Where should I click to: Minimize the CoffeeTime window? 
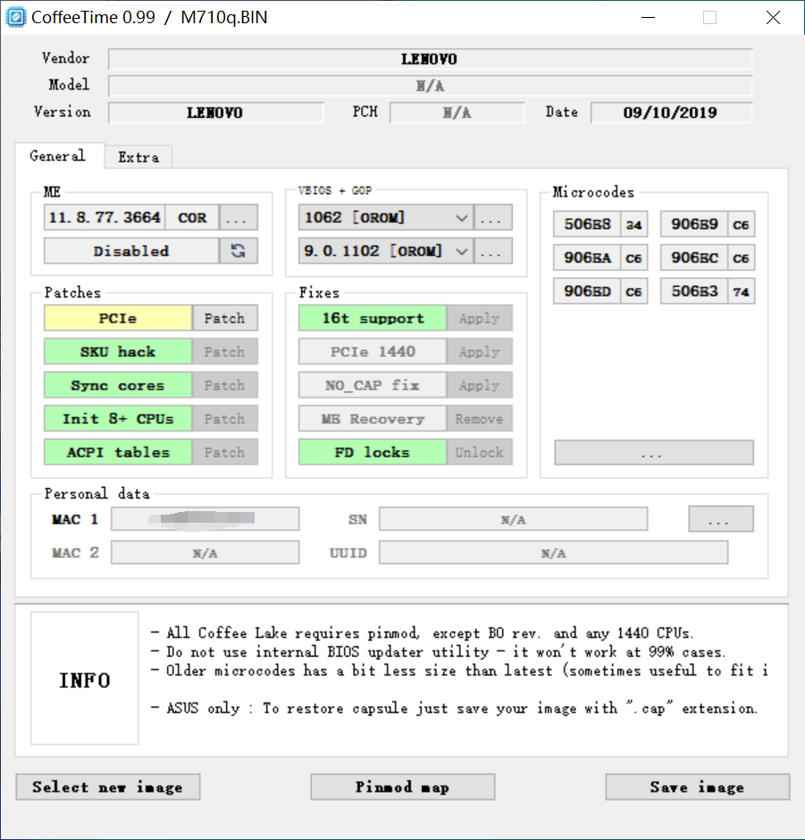click(x=648, y=18)
